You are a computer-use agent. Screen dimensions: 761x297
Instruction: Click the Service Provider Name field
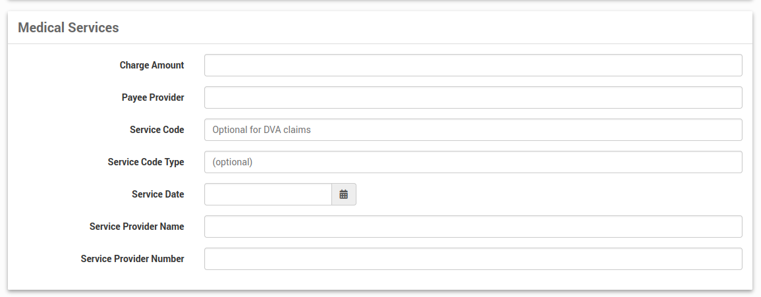pyautogui.click(x=473, y=227)
